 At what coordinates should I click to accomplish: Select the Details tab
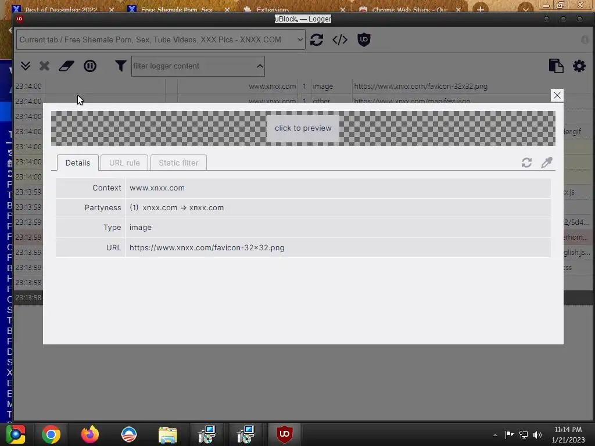(x=78, y=163)
